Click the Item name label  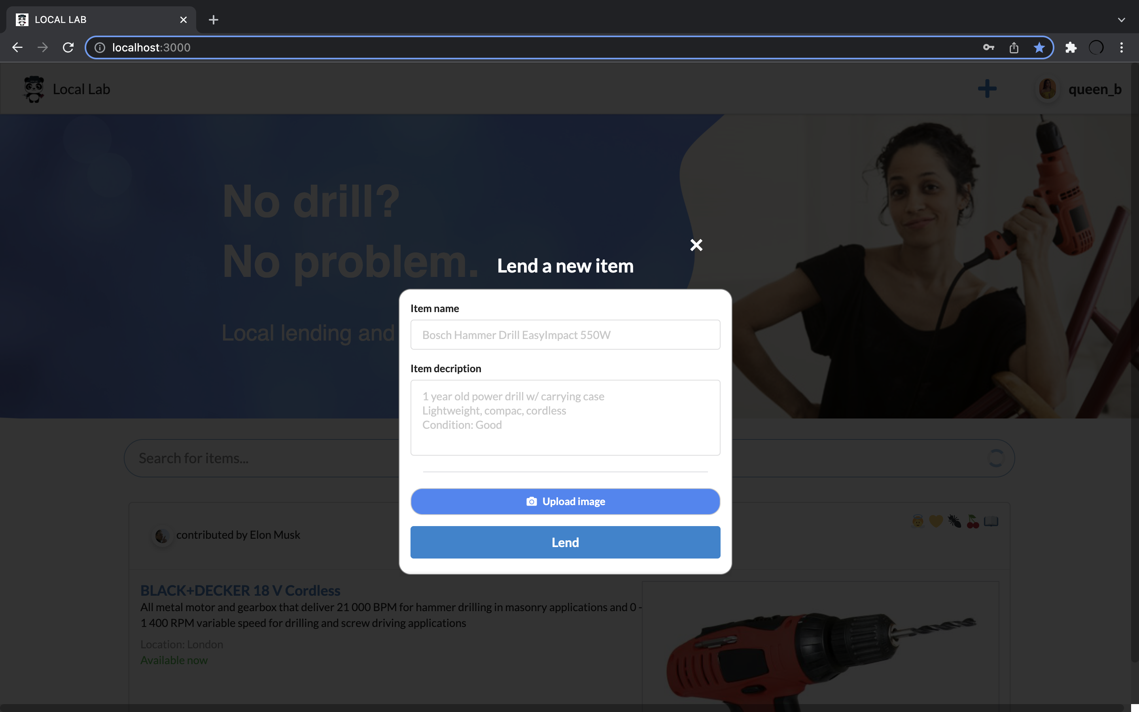click(434, 309)
